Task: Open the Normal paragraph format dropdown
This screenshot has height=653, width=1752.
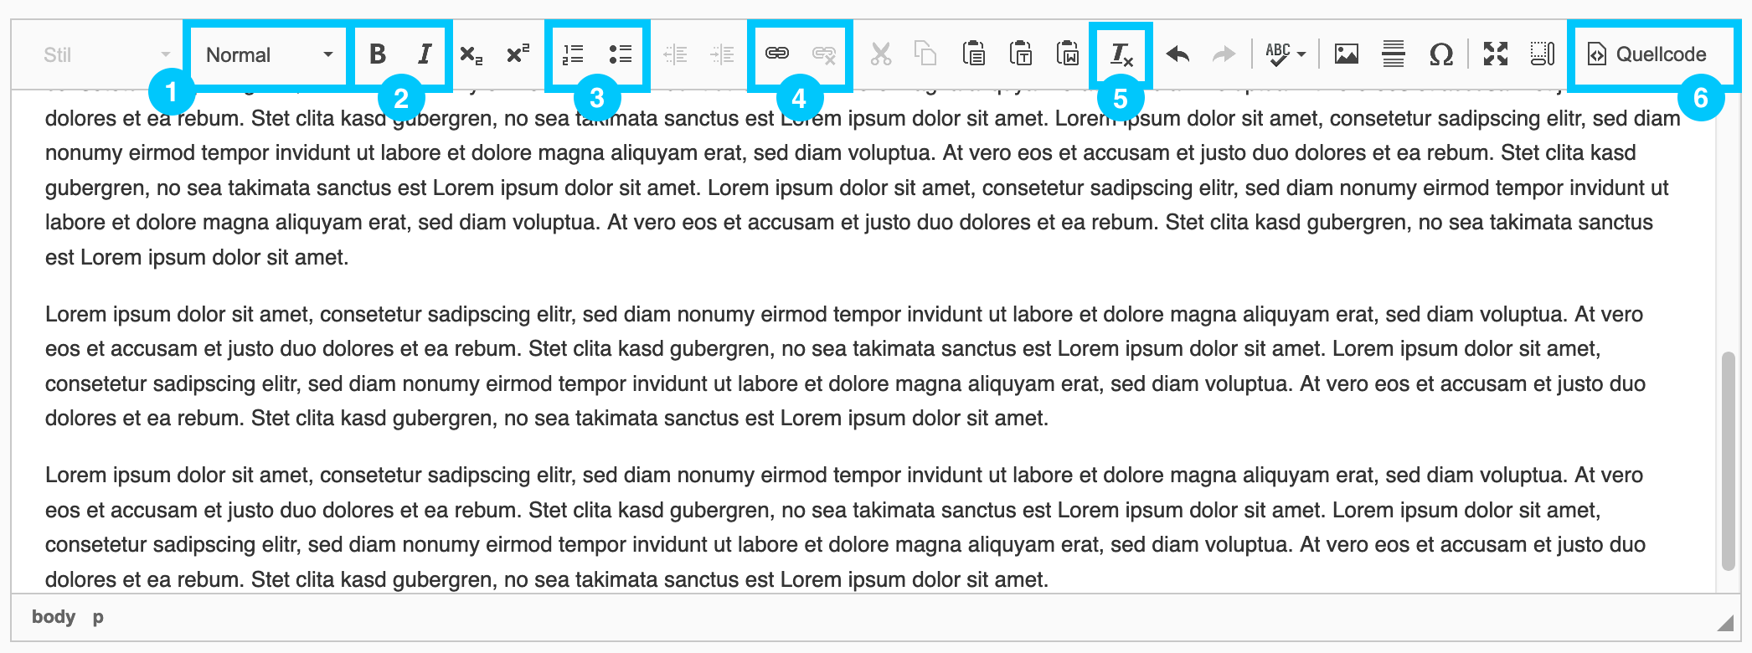Action: (x=269, y=55)
